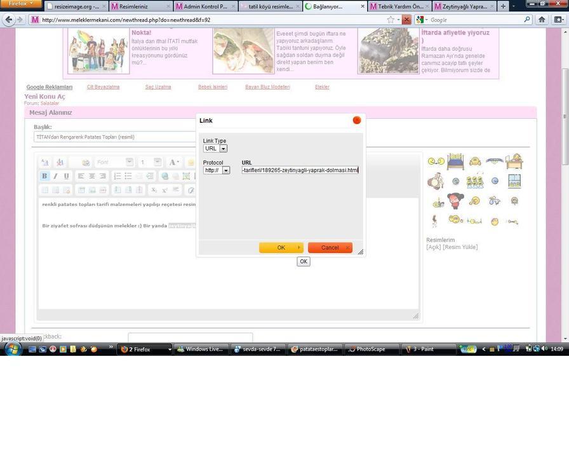Click the ordered list icon

pos(117,176)
